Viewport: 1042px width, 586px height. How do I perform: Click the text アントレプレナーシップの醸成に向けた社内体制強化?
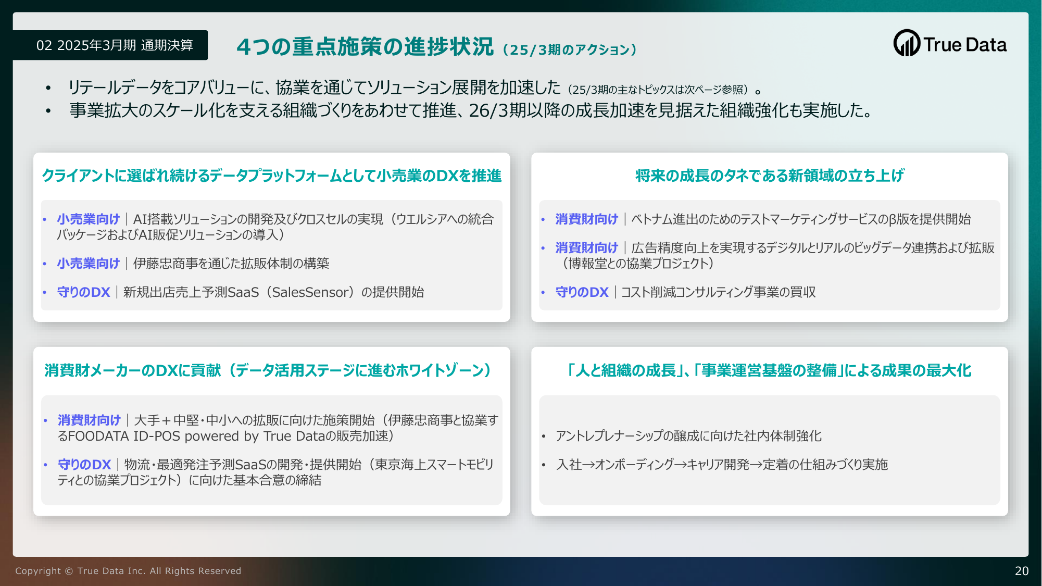pyautogui.click(x=688, y=436)
